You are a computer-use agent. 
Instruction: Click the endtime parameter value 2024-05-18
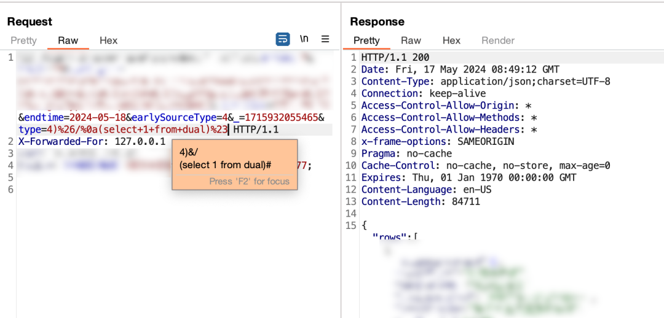(97, 117)
